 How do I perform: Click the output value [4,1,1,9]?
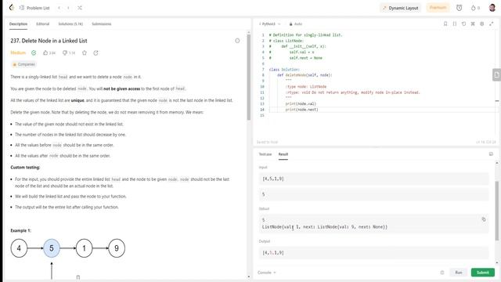273,253
